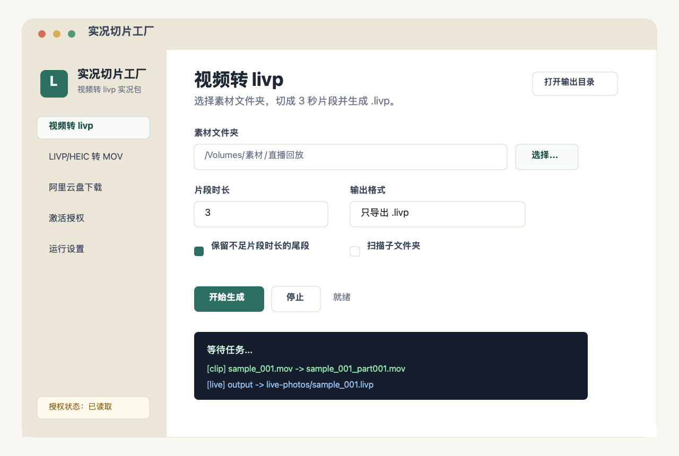The width and height of the screenshot is (679, 456).
Task: Enable 保留不足片段时长的尾段 checkbox
Action: [x=199, y=251]
